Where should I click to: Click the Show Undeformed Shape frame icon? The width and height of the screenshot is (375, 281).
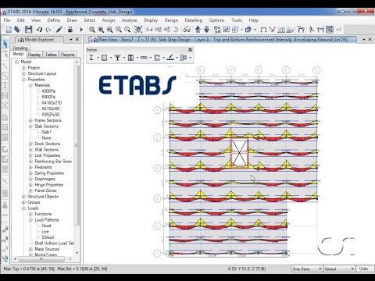[263, 30]
